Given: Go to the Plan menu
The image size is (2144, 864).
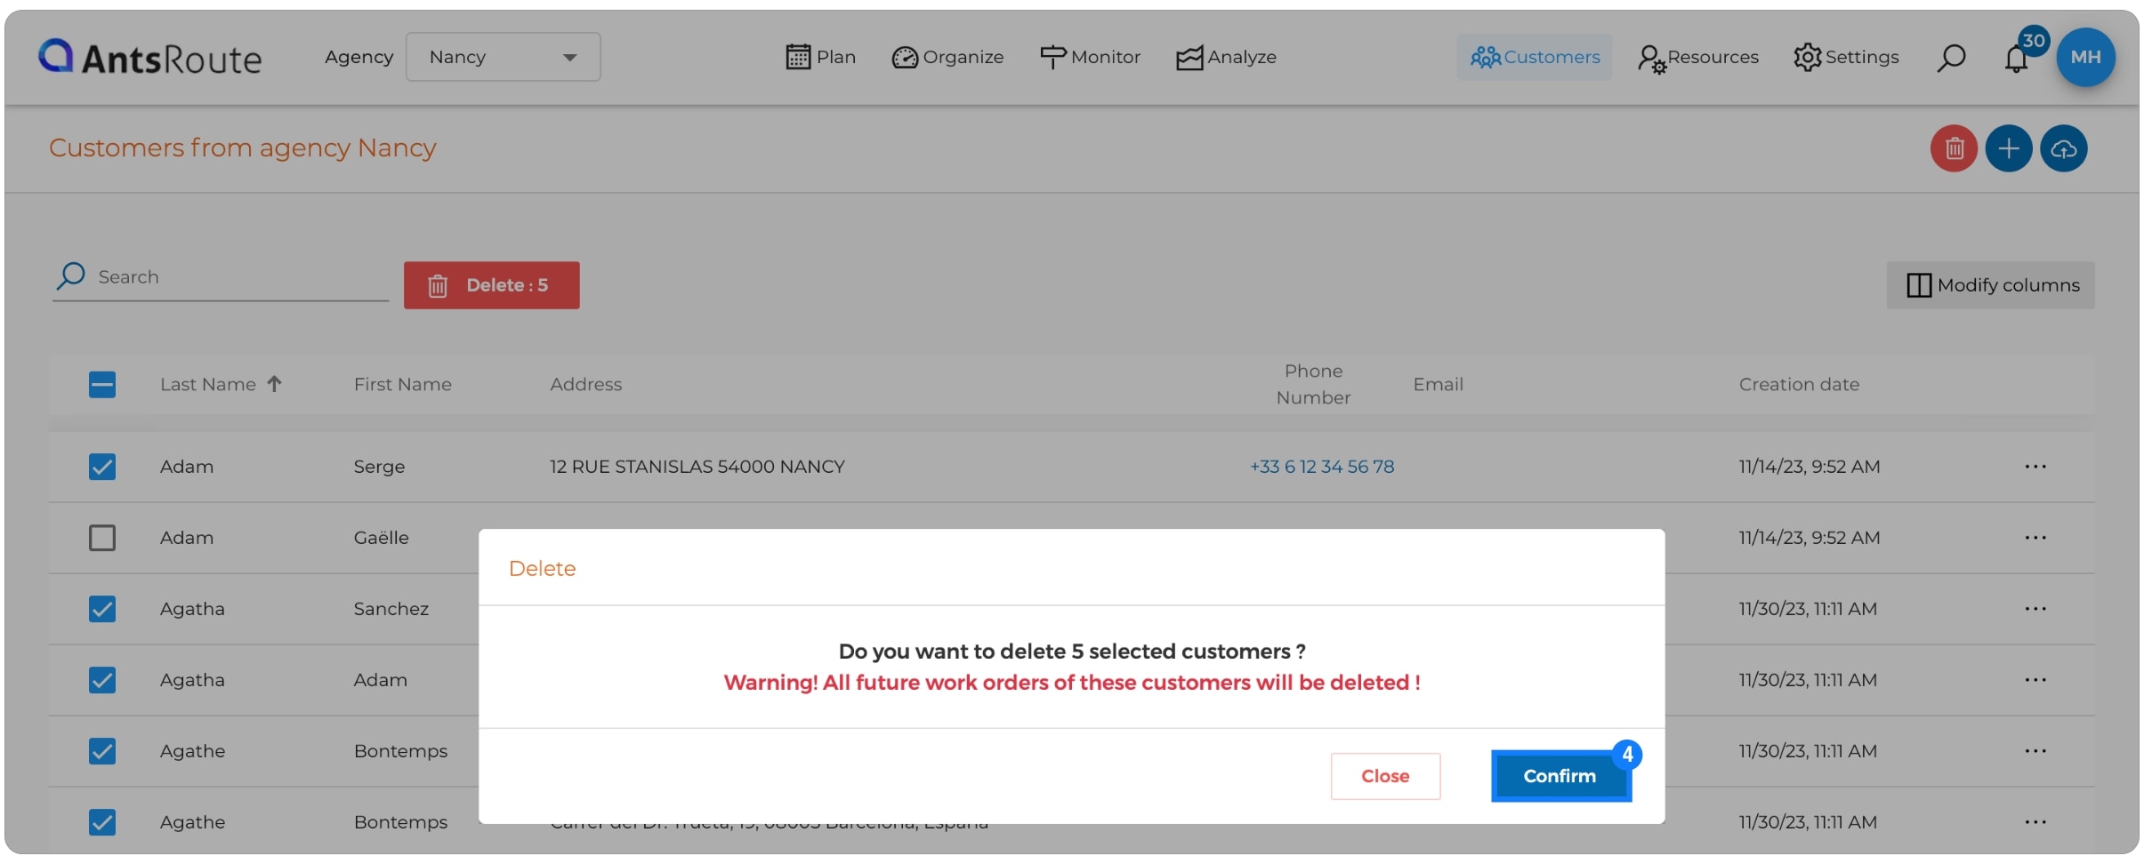Looking at the screenshot, I should [x=820, y=57].
